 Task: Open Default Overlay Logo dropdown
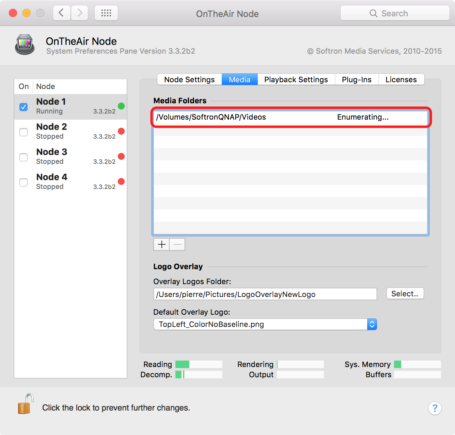pos(265,324)
